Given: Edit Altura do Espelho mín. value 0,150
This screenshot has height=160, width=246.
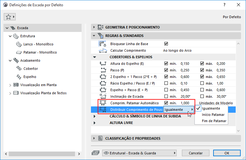Looking at the screenshot, I should tap(185, 64).
